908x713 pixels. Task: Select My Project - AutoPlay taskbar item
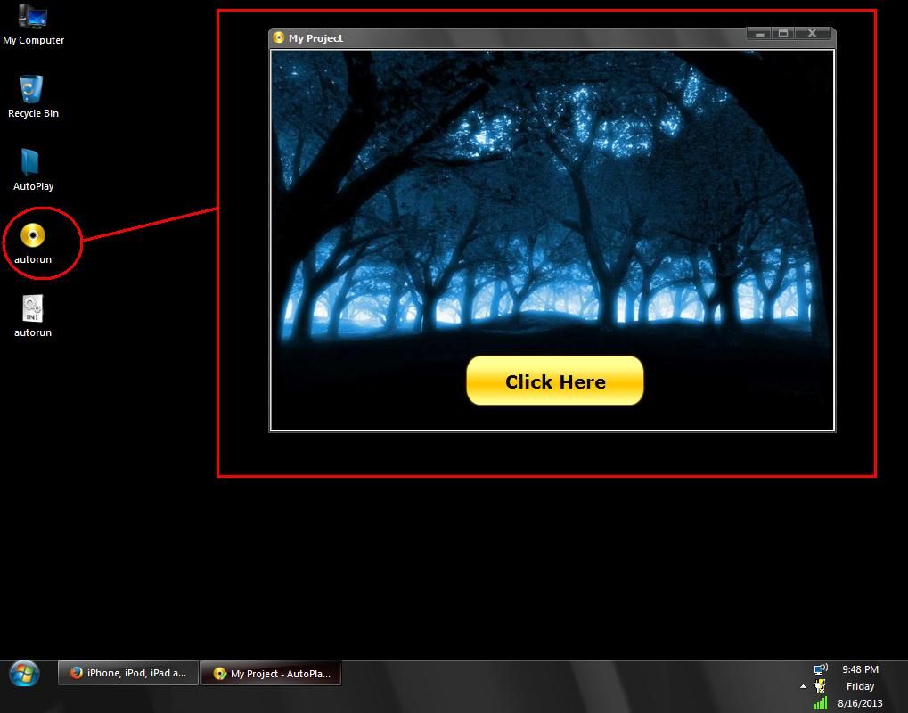[x=271, y=674]
